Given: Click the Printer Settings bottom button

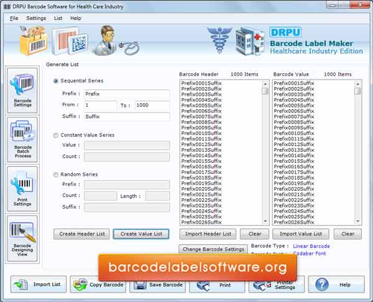Looking at the screenshot, I should [277, 285].
